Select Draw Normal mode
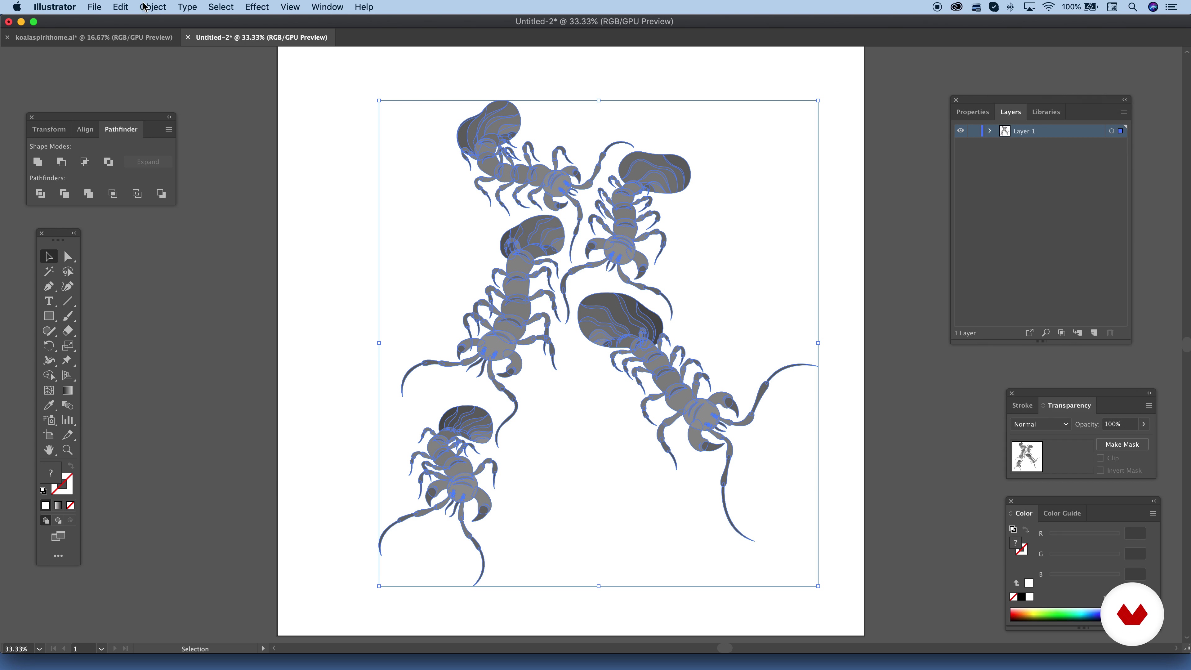This screenshot has height=670, width=1191. click(46, 520)
